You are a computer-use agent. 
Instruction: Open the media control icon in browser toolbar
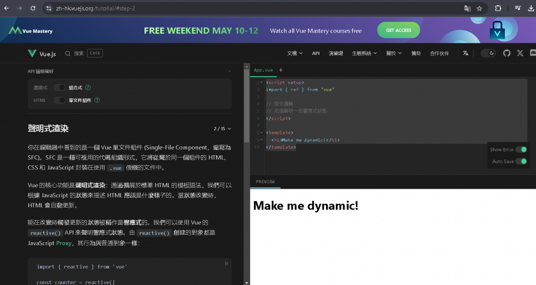518,8
